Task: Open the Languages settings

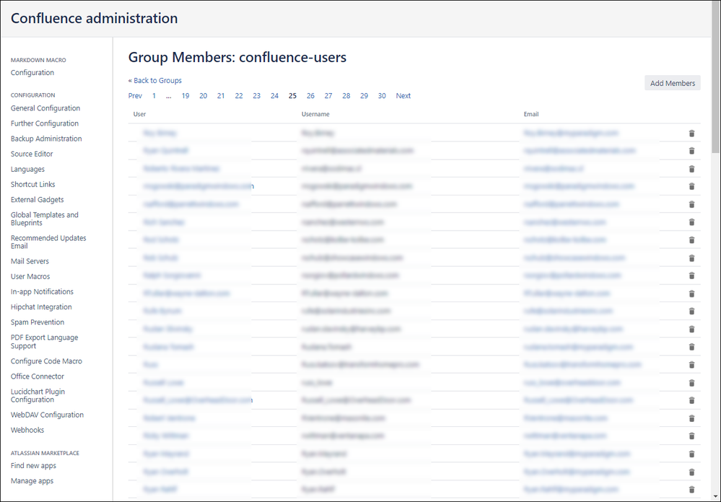Action: 27,169
